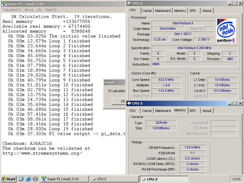This screenshot has width=244, height=183.
Task: Click the CAS# Latency value 2.0 clocks
Action: (192, 158)
